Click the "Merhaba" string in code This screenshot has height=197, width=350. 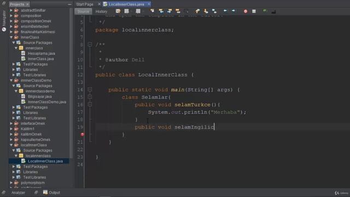[x=225, y=112]
